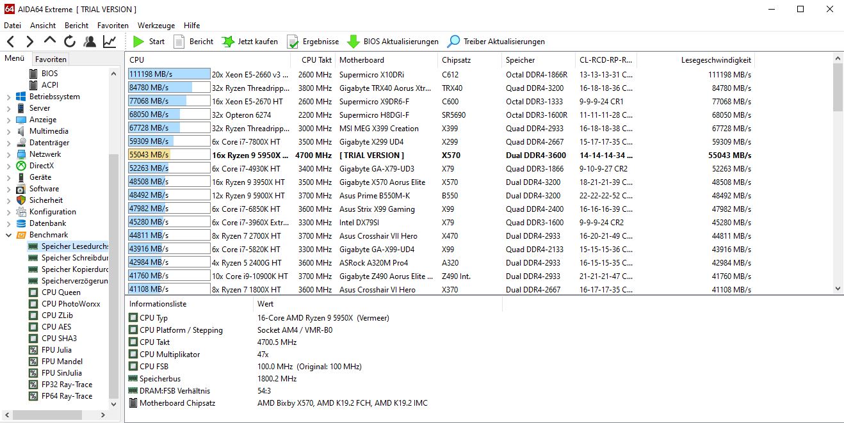This screenshot has width=844, height=423.
Task: Open the Ansicht menu
Action: click(43, 26)
